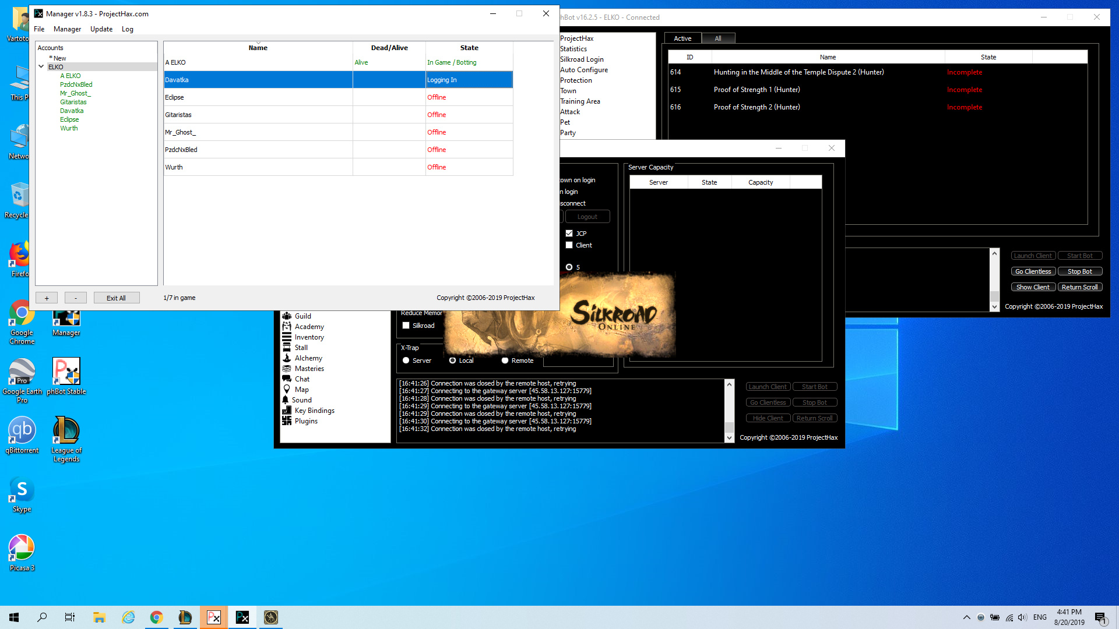Image resolution: width=1119 pixels, height=629 pixels.
Task: Switch to the All quests tab
Action: 718,38
